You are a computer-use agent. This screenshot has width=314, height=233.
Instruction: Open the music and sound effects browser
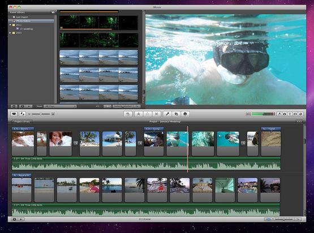pos(279,114)
